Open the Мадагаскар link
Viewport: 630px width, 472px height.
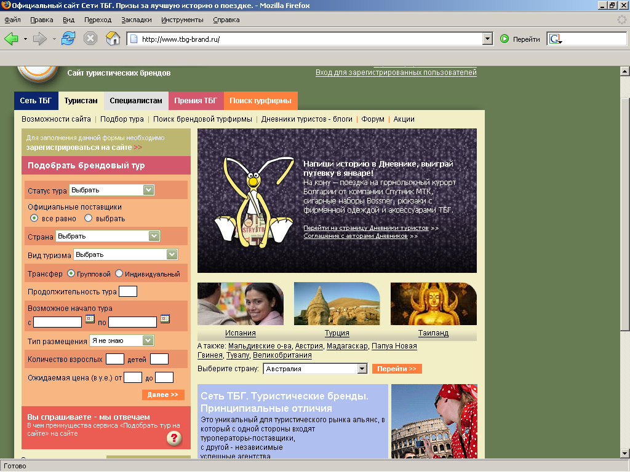(x=347, y=345)
